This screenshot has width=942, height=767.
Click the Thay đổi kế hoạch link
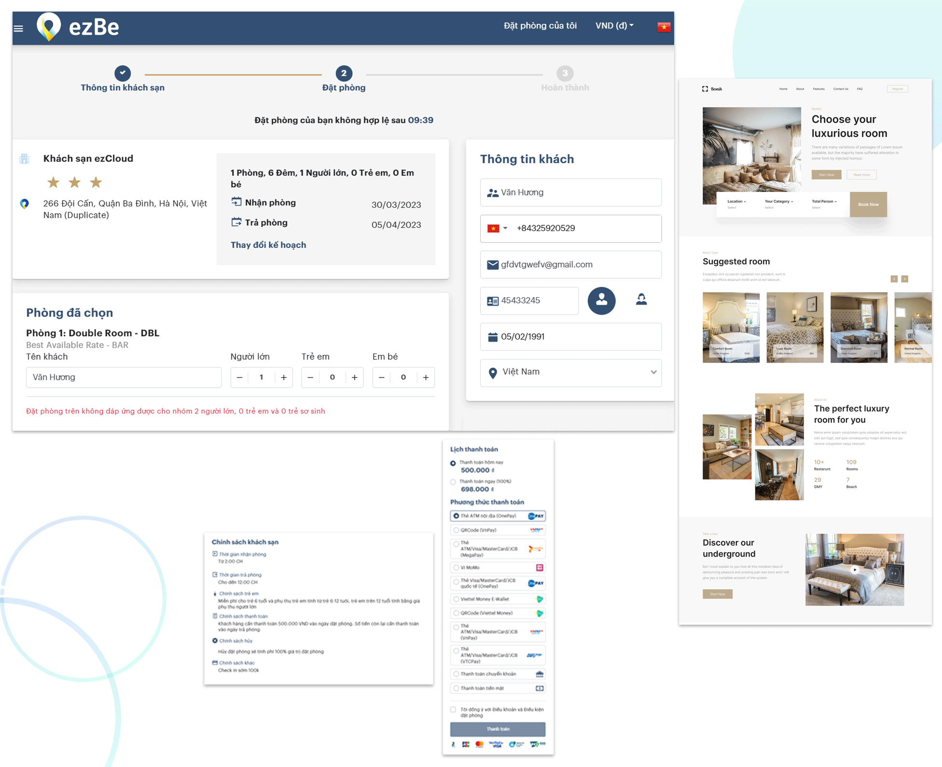pos(268,245)
